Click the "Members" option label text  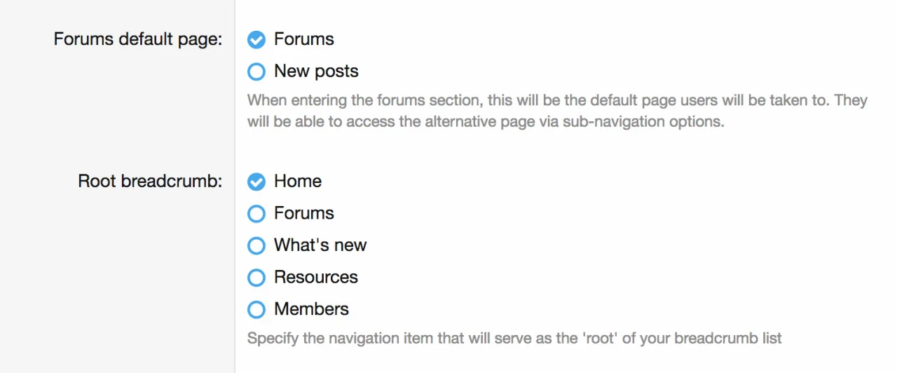point(311,309)
